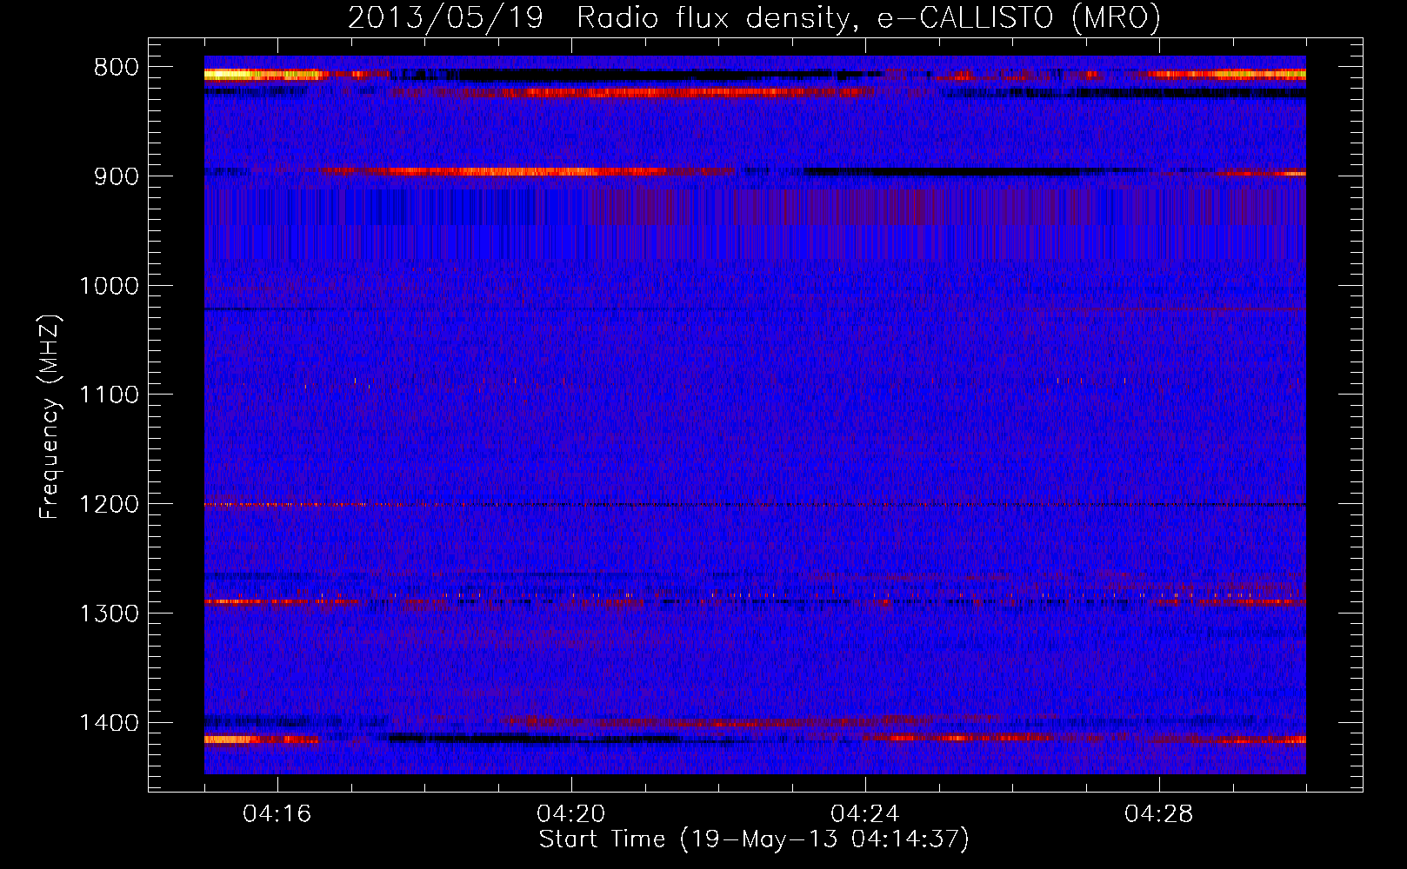This screenshot has width=1407, height=869.
Task: Click the 800 frequency tick label
Action: [x=117, y=68]
